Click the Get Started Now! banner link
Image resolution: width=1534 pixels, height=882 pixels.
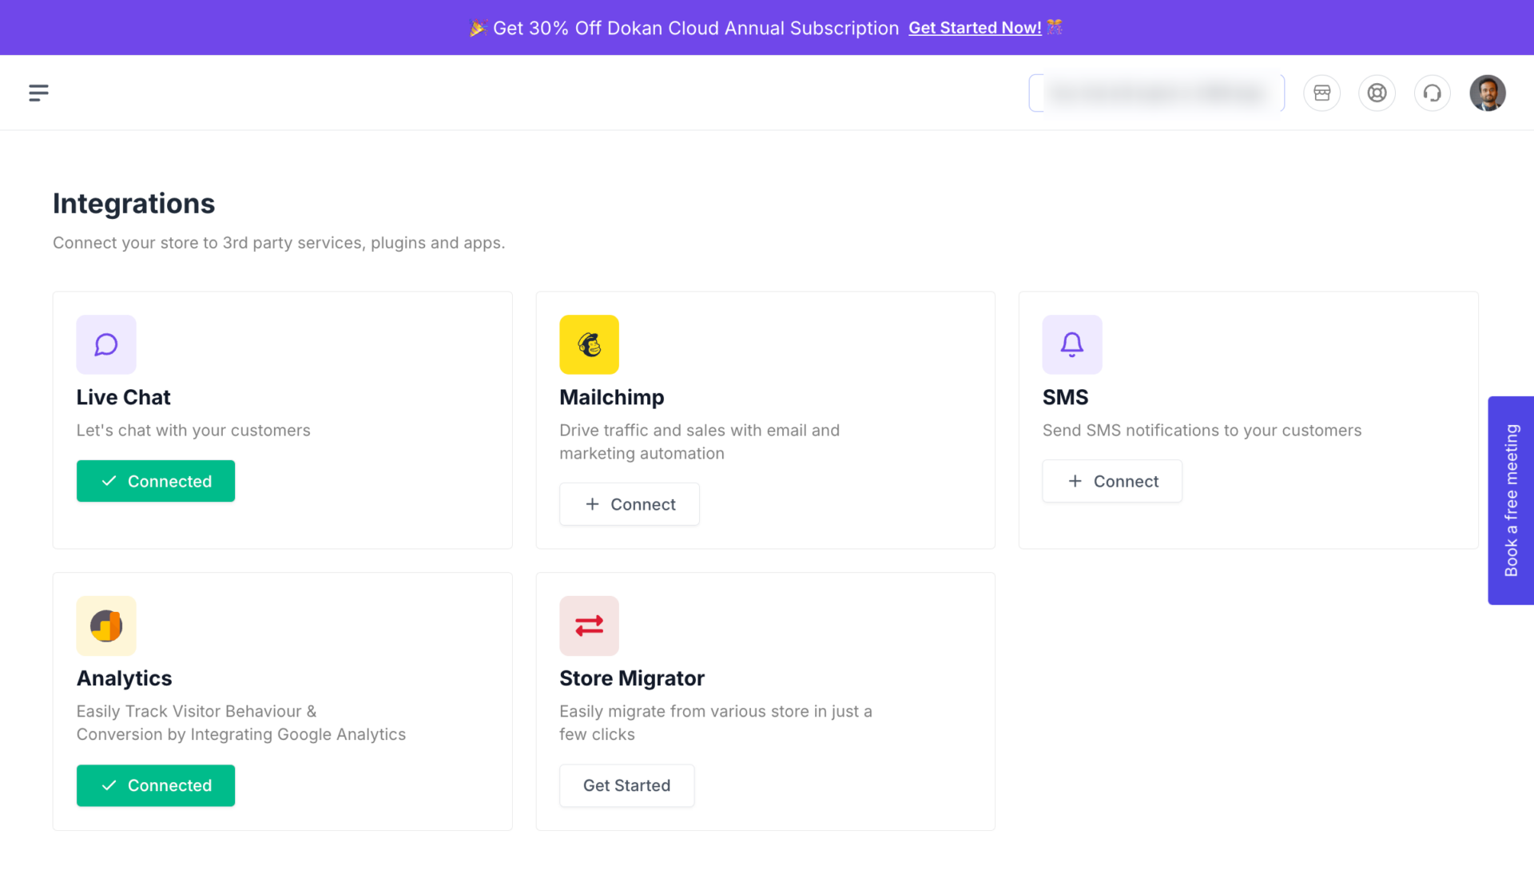click(975, 28)
